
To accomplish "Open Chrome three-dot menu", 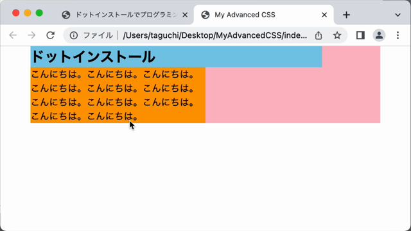I will [x=398, y=35].
